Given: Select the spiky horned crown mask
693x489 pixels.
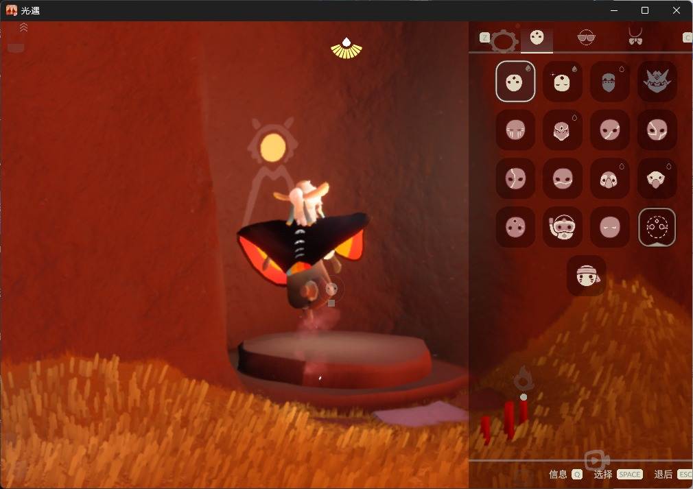Looking at the screenshot, I should point(657,82).
